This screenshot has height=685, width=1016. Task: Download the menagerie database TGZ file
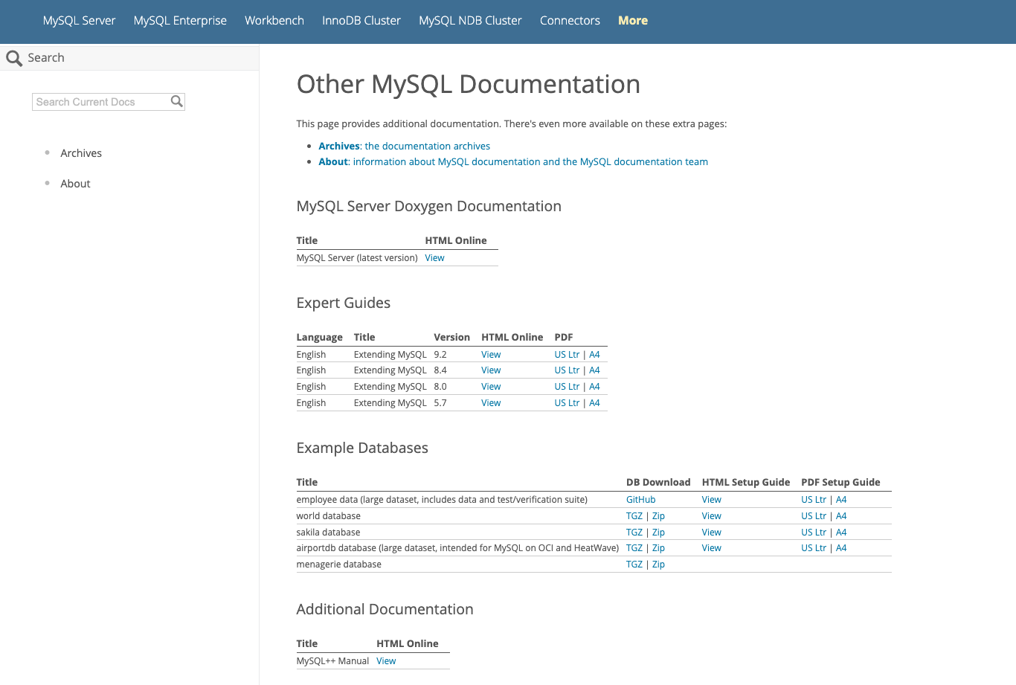tap(634, 565)
